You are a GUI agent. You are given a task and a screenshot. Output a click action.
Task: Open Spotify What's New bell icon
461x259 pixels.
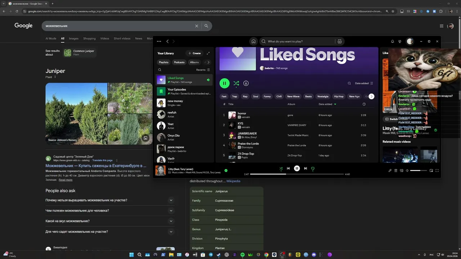coord(393,41)
